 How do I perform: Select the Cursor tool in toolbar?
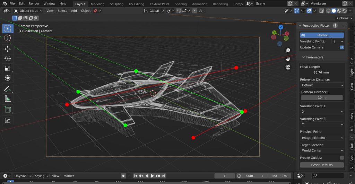8,38
